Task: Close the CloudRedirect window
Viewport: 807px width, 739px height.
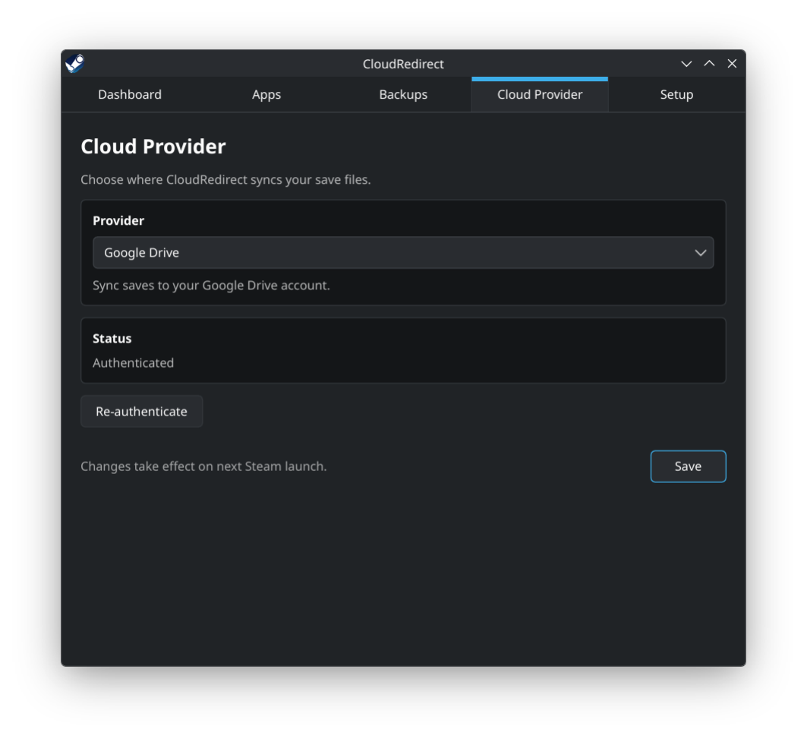Action: 732,64
